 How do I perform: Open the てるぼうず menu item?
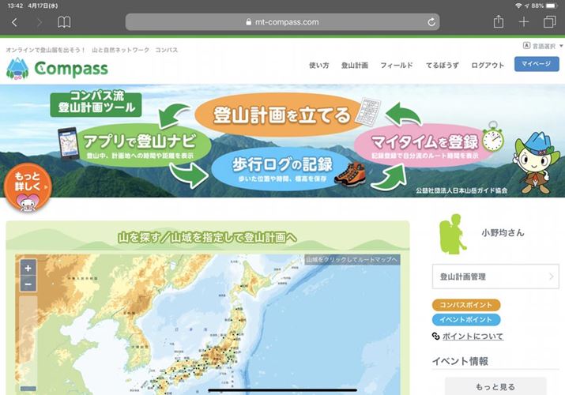pos(443,65)
